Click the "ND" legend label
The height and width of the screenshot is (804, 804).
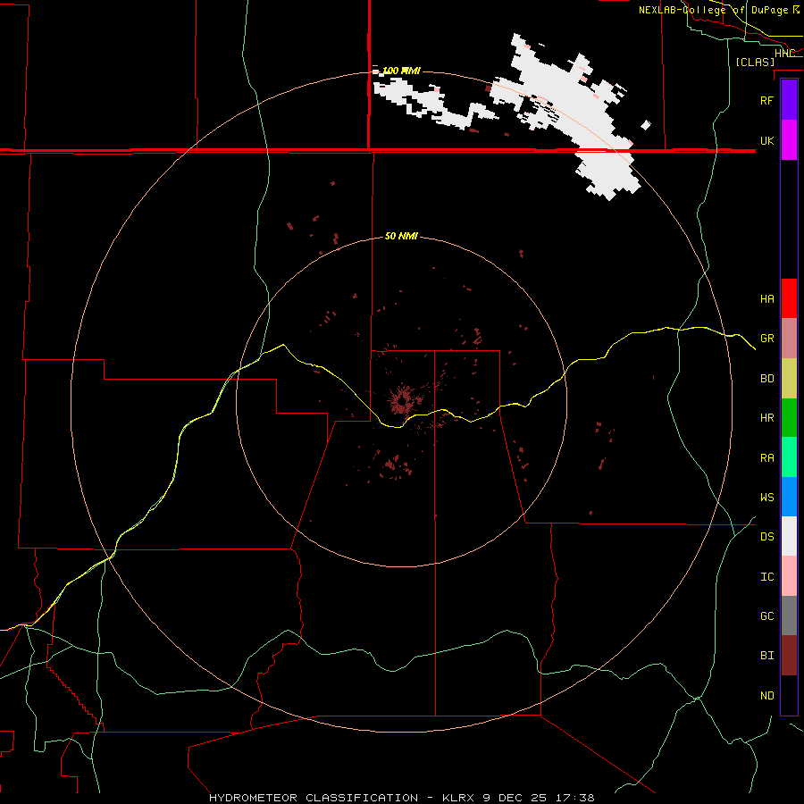[x=767, y=696]
